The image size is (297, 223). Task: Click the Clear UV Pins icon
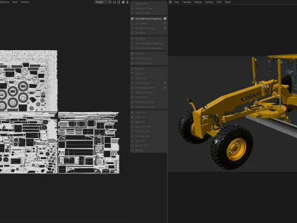click(132, 13)
